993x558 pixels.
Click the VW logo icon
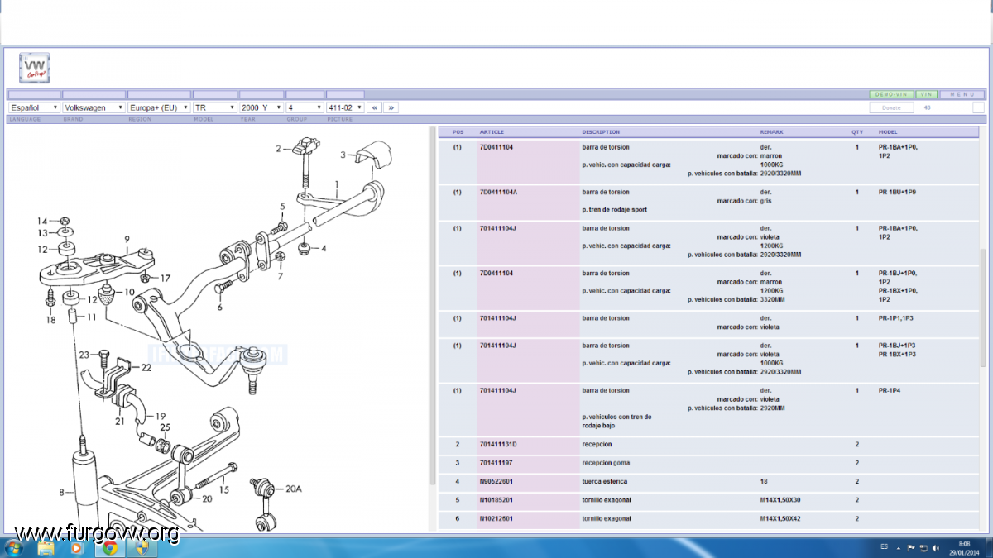35,68
